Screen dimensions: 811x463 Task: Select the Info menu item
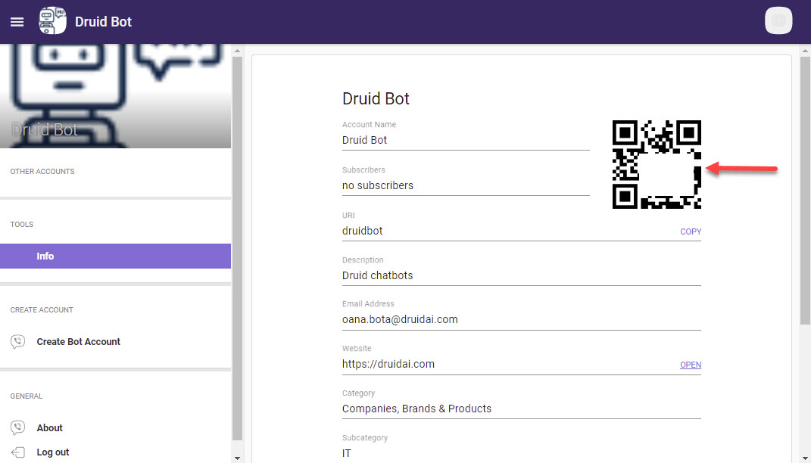tap(115, 256)
